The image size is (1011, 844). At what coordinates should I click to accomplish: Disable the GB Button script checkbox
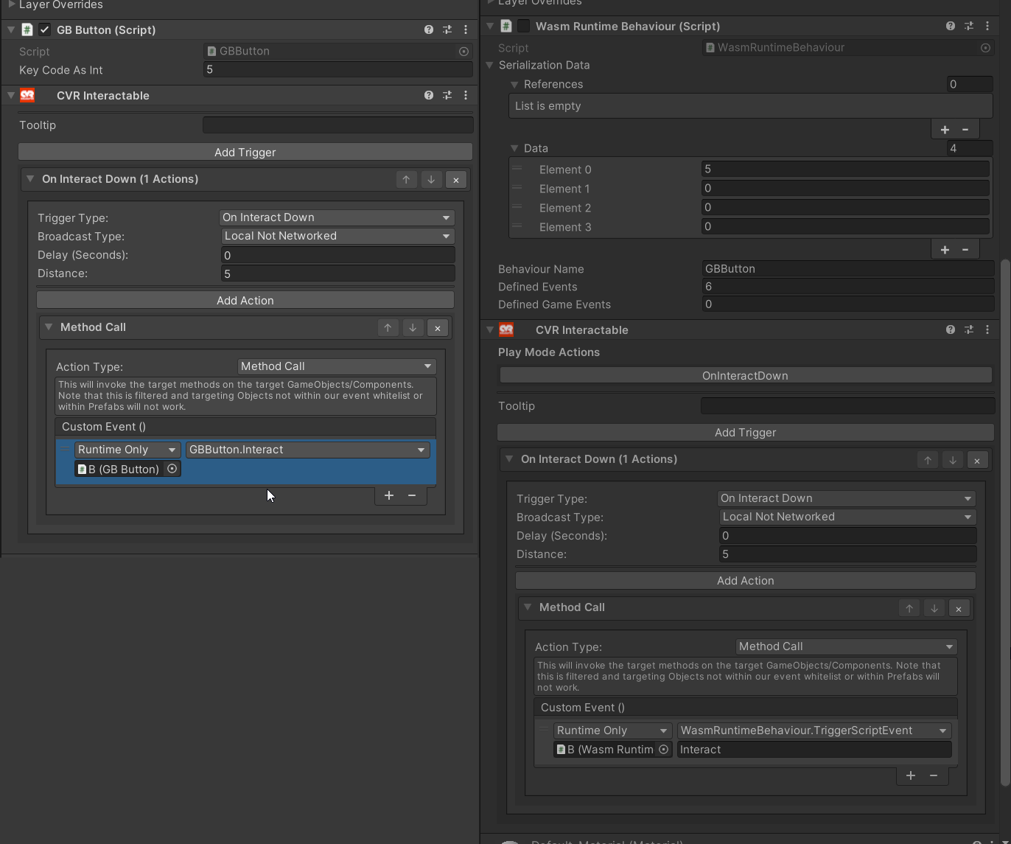pos(45,30)
